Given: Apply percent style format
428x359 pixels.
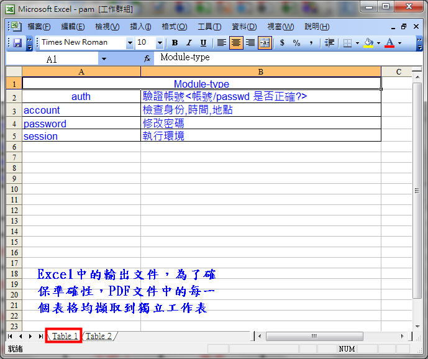Looking at the screenshot, I should [296, 43].
